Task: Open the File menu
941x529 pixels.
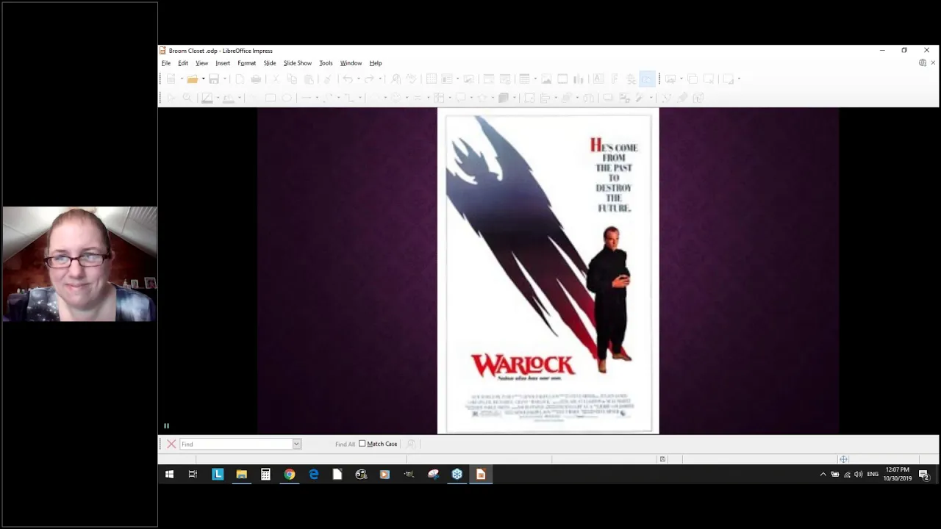Action: point(166,63)
